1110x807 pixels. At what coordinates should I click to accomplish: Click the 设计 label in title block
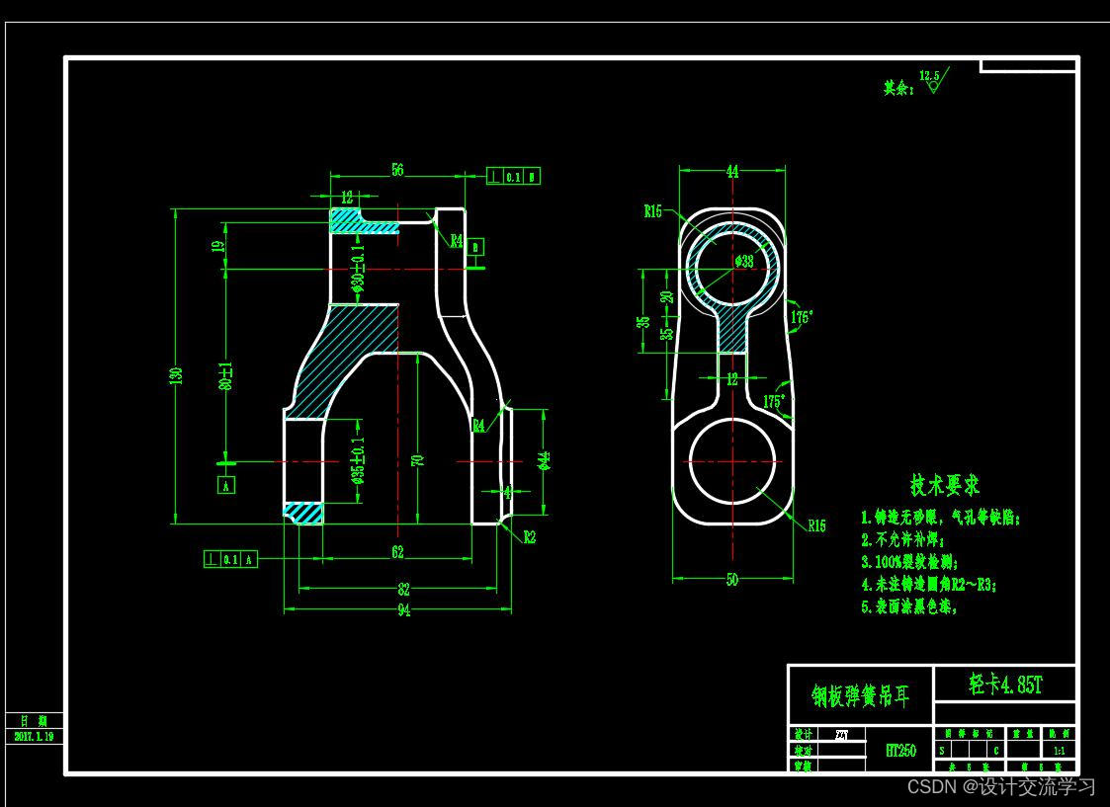pyautogui.click(x=804, y=734)
